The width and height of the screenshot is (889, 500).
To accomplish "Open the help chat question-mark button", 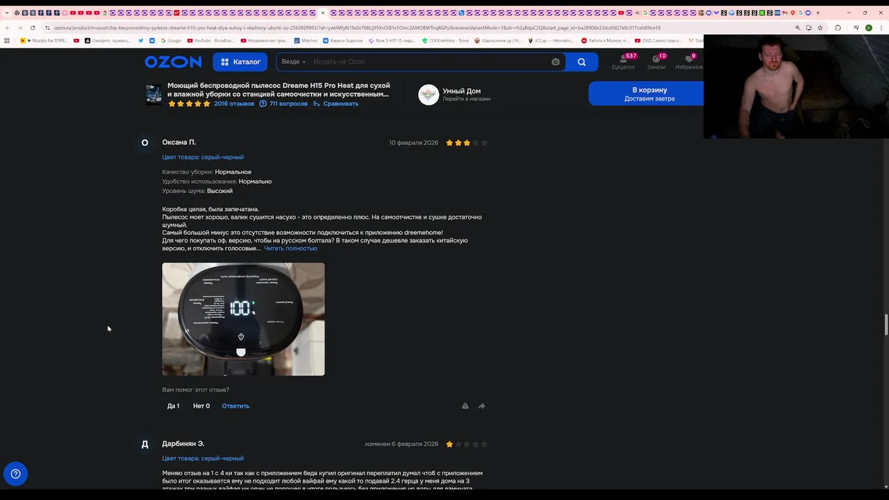I will click(15, 474).
